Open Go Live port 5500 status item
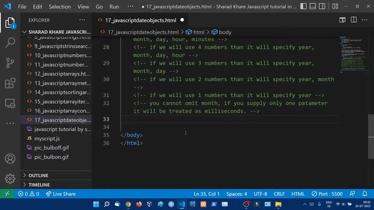374x210 pixels. 327,194
